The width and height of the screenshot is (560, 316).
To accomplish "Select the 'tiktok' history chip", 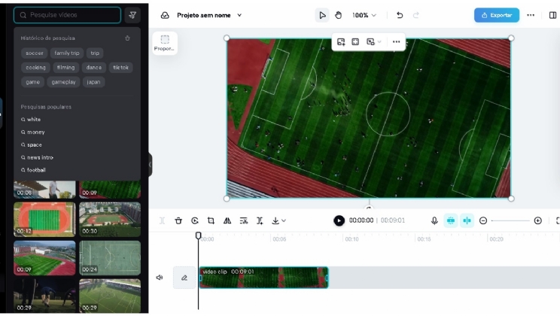I will (x=120, y=68).
